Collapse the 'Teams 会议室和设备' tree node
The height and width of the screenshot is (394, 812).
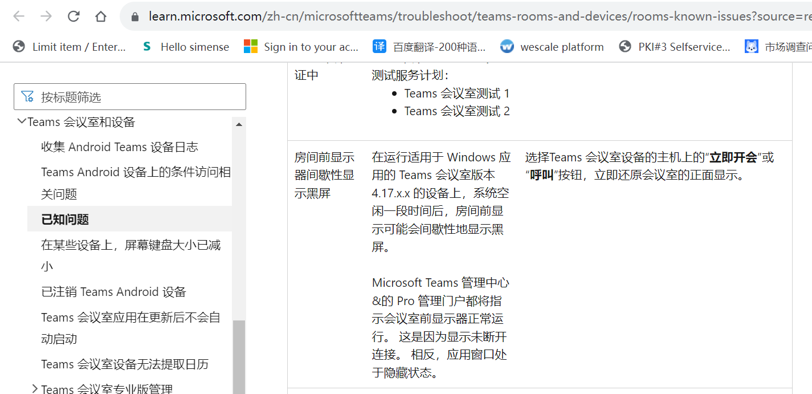[x=22, y=121]
